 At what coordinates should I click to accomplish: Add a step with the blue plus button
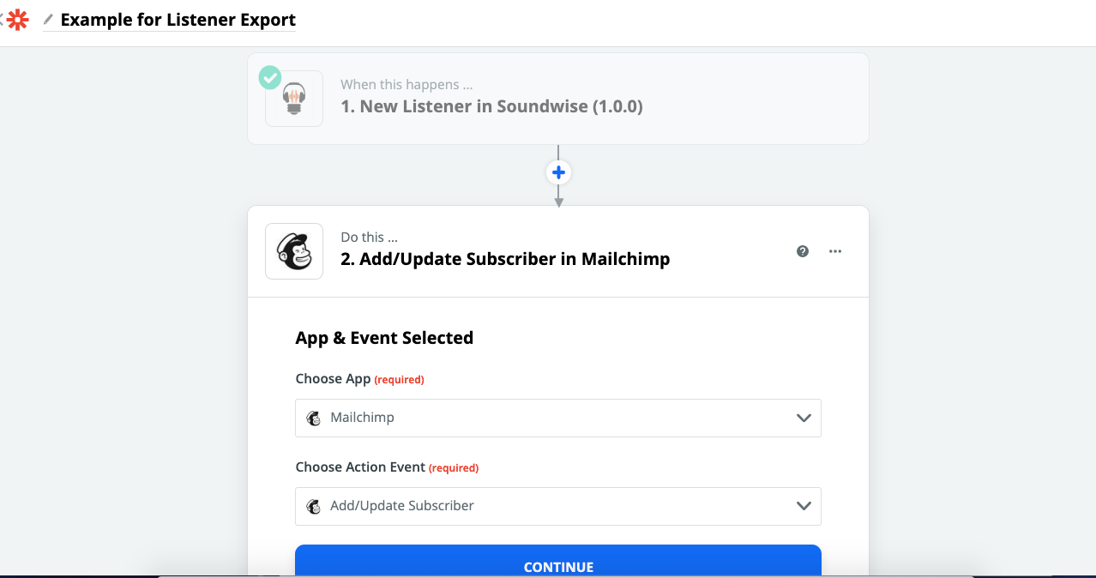coord(558,172)
